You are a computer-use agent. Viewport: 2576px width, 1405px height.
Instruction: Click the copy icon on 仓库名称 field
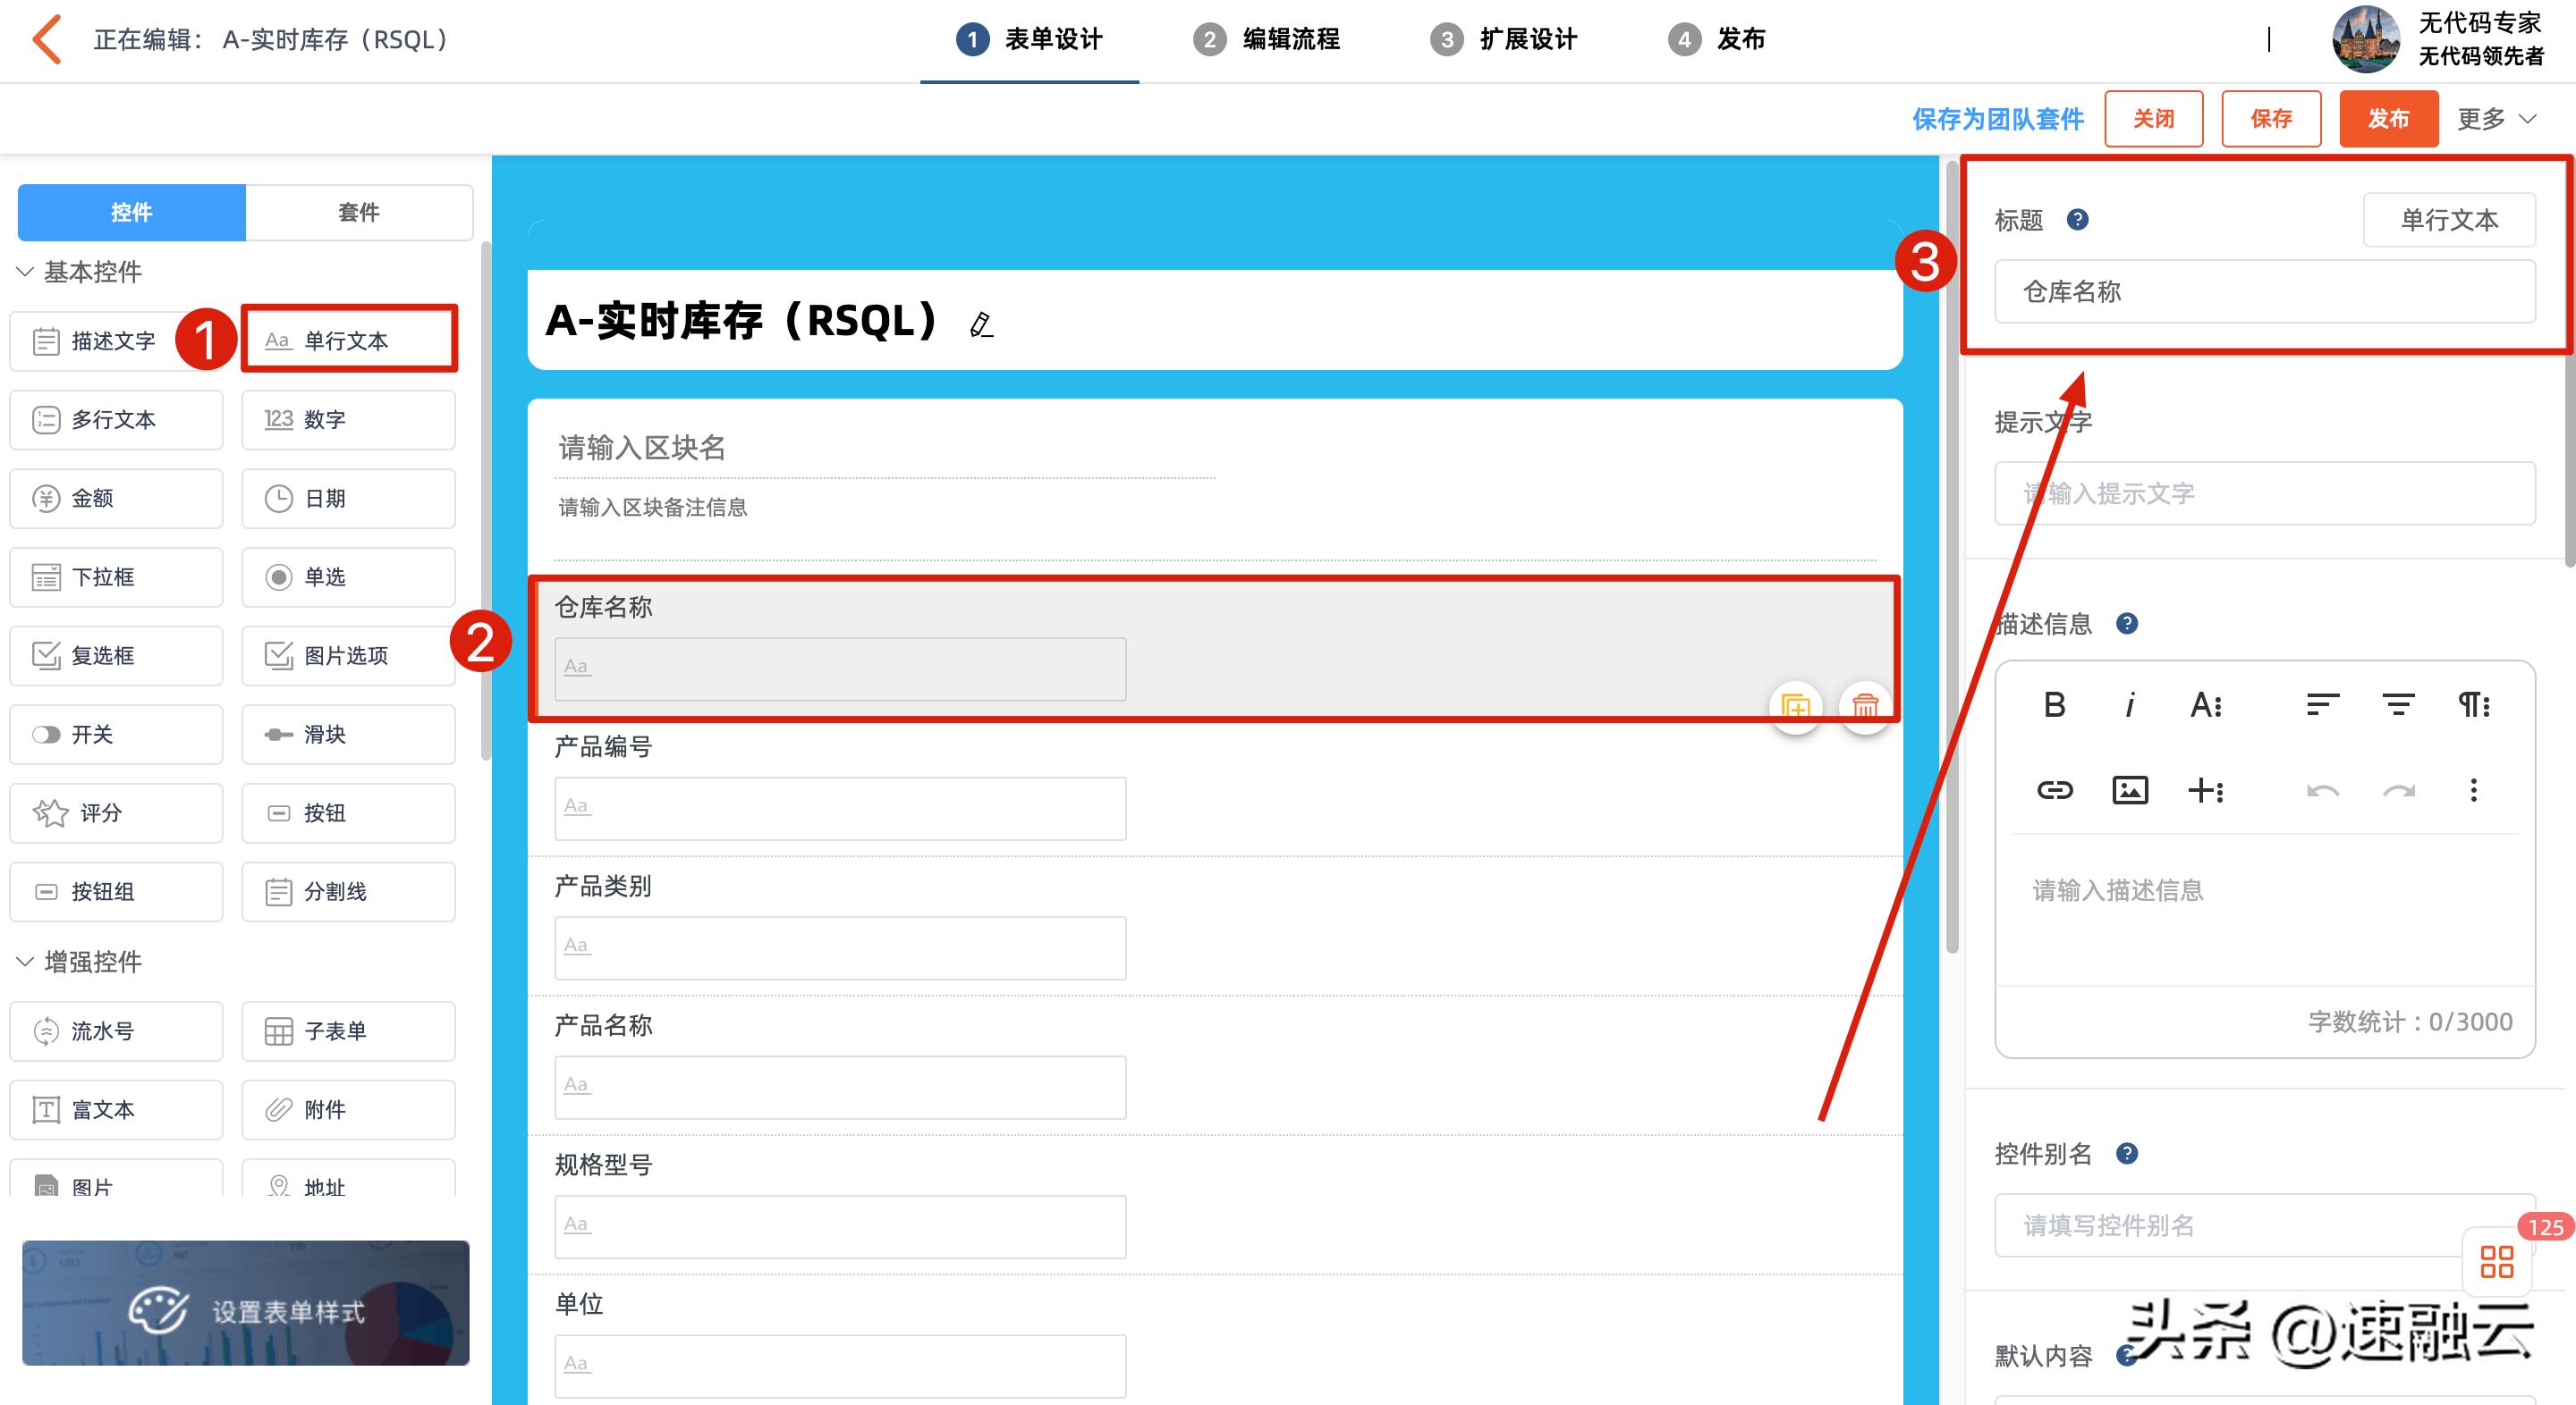click(1796, 708)
